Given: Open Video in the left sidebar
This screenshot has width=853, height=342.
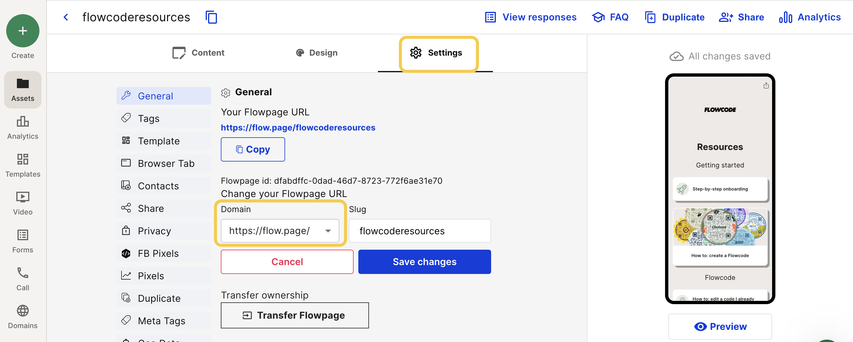Looking at the screenshot, I should pyautogui.click(x=23, y=203).
